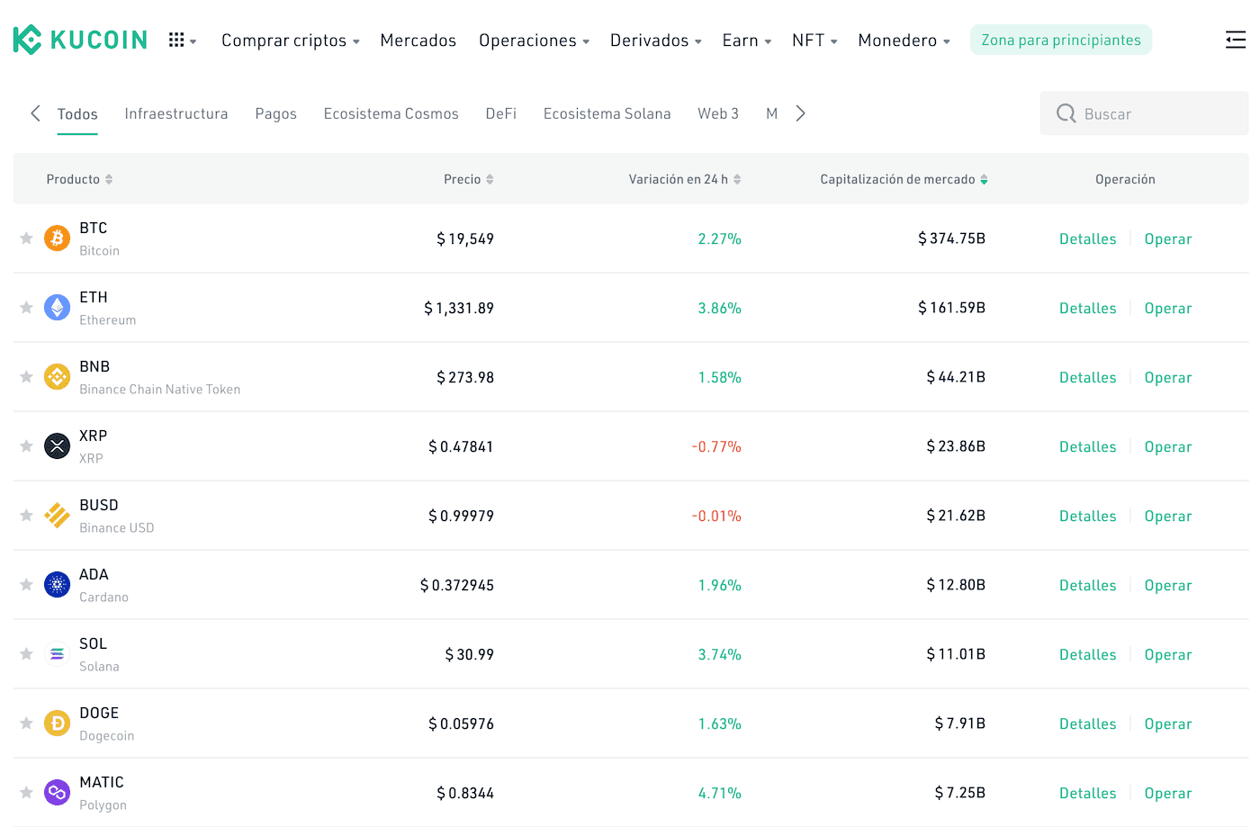Favorite SOL with its star

pyautogui.click(x=26, y=654)
